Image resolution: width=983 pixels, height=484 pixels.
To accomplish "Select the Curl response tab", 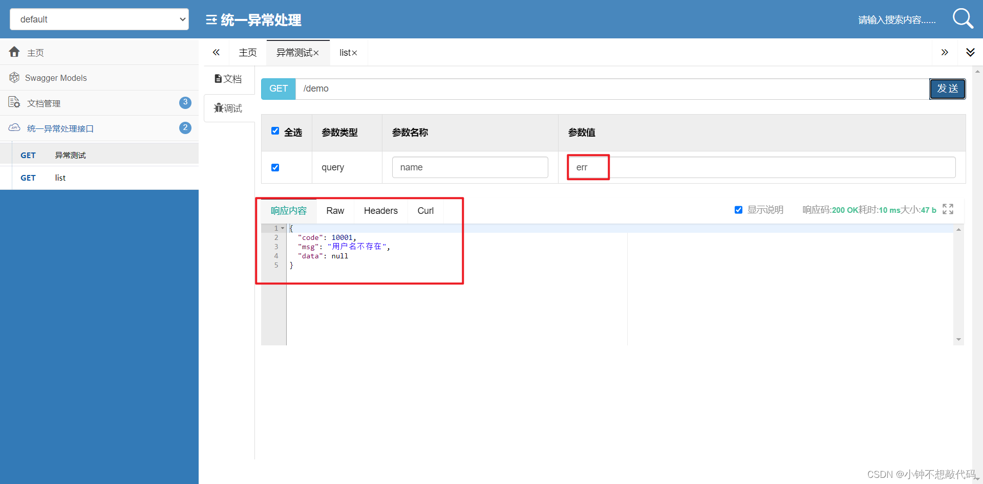I will [x=425, y=211].
